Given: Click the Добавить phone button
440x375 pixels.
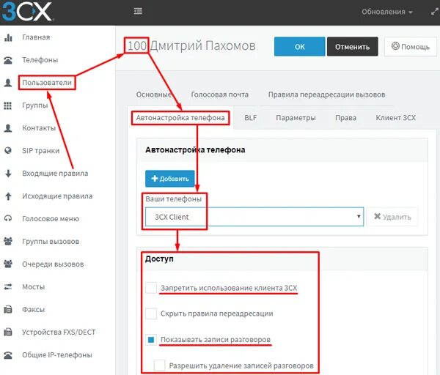Looking at the screenshot, I should [x=170, y=179].
